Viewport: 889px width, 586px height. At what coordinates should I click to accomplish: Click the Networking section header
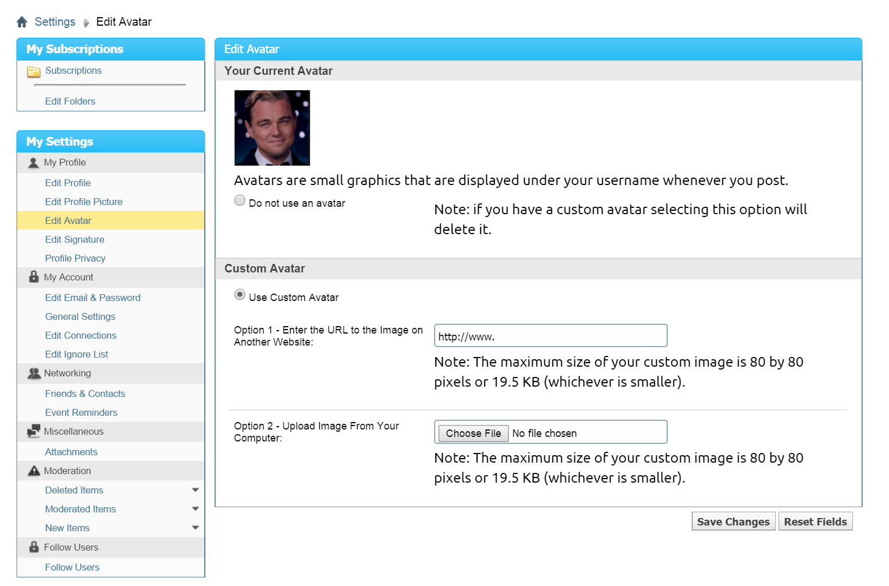pyautogui.click(x=110, y=374)
